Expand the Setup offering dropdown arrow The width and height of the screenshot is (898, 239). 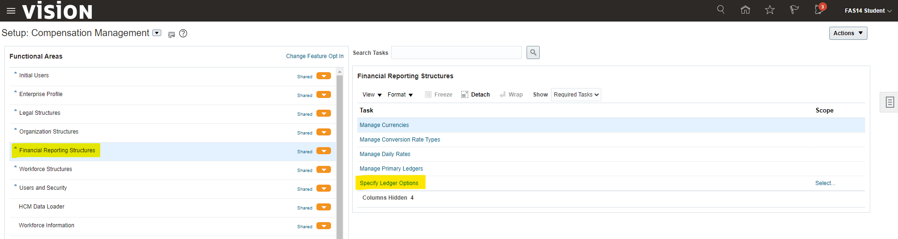click(157, 33)
